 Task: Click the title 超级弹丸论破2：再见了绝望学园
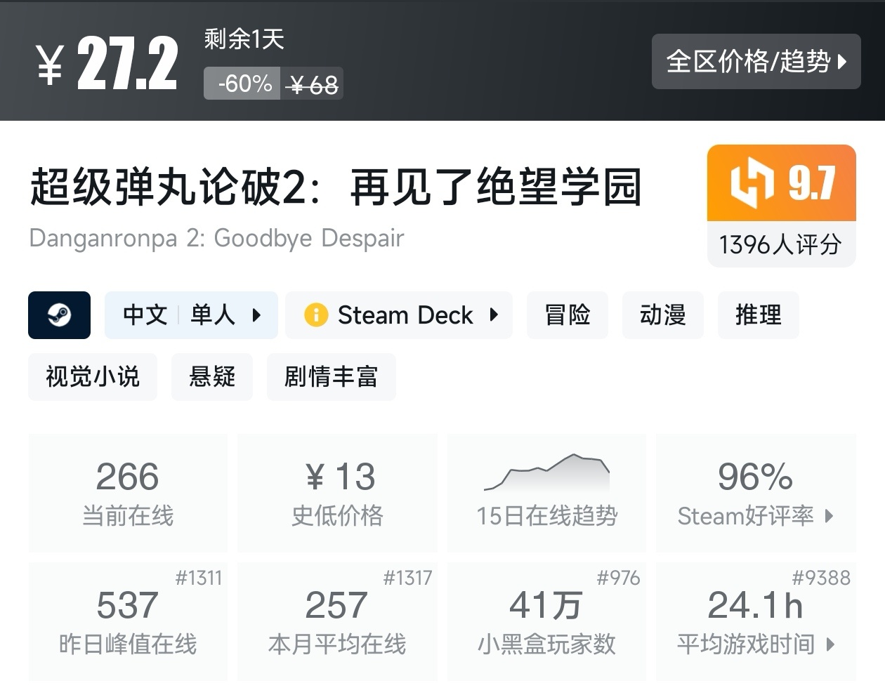point(336,187)
